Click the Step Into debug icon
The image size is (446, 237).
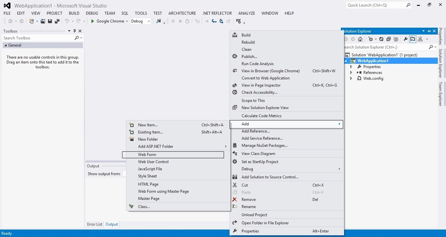[214, 21]
